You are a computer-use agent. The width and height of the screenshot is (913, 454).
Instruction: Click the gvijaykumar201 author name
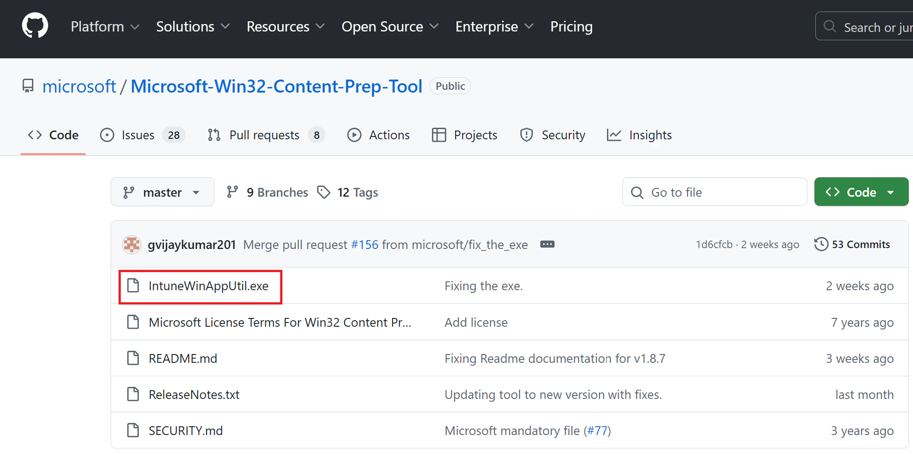pyautogui.click(x=192, y=244)
